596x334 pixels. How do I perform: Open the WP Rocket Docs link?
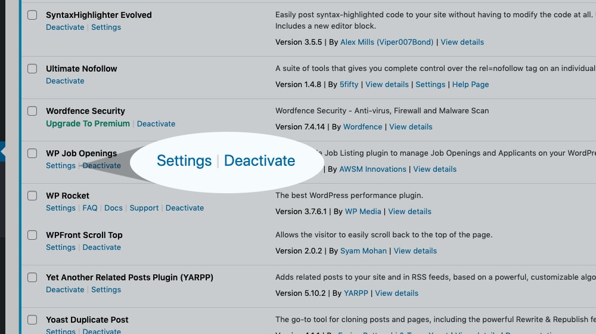coord(113,208)
